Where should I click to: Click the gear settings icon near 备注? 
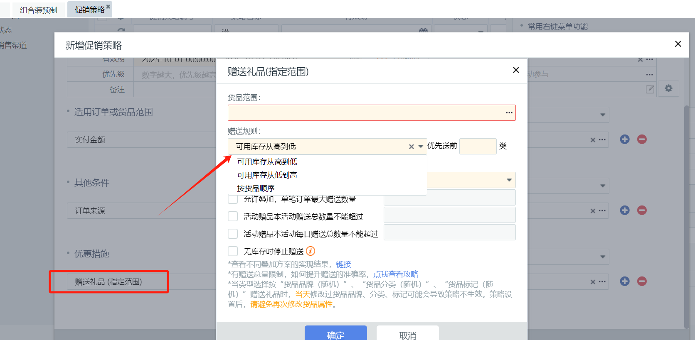pos(668,88)
